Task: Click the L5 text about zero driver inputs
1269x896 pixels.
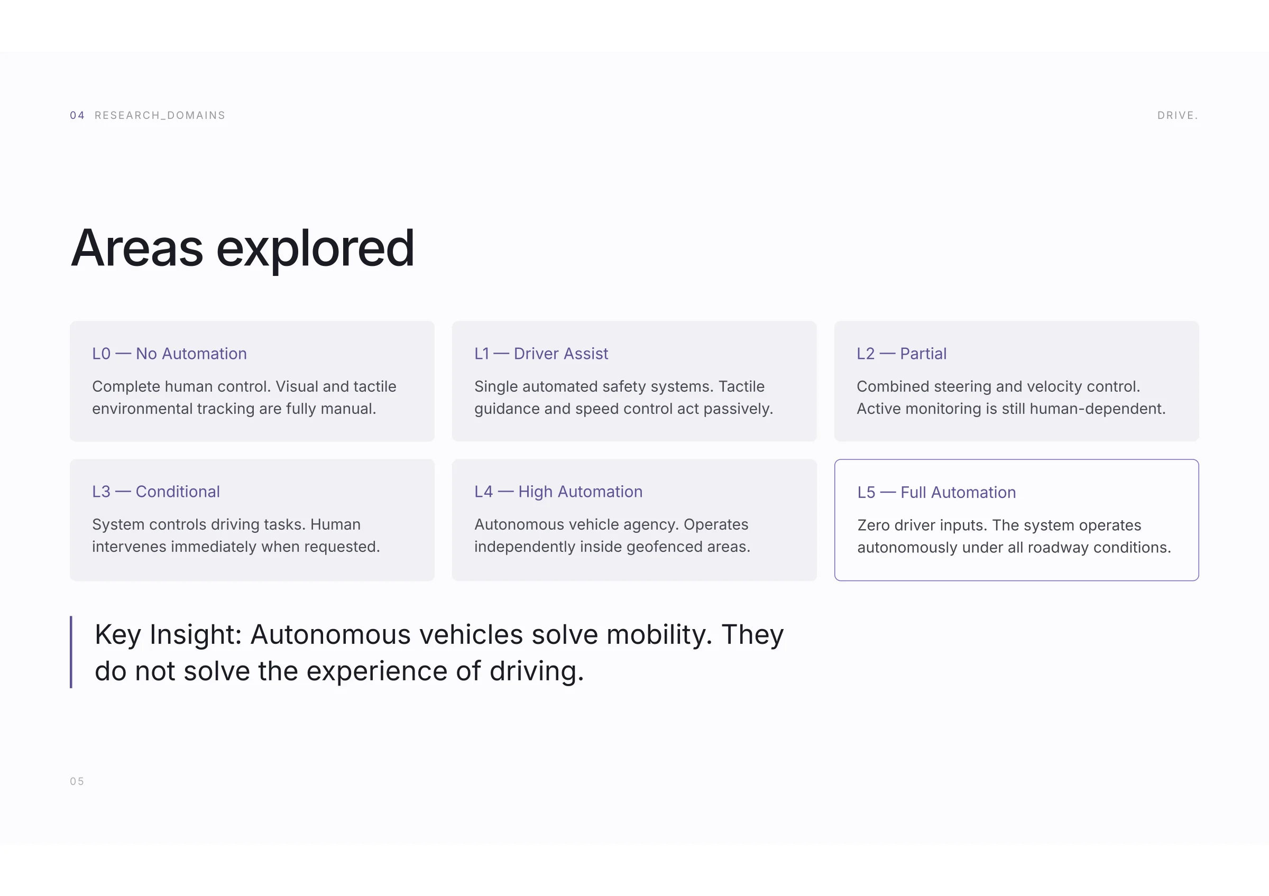Action: (1014, 536)
